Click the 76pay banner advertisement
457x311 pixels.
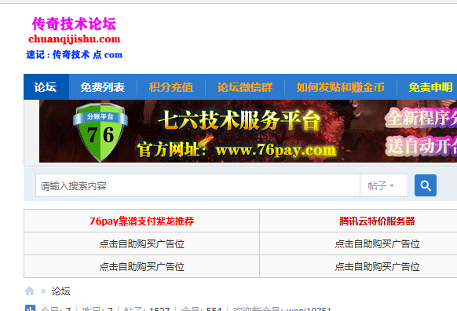click(248, 131)
